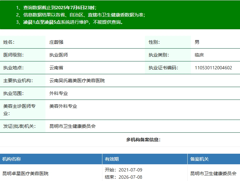
Task: Select gender value 男
Action: [x=197, y=42]
